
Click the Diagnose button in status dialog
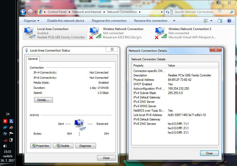tap(85, 146)
